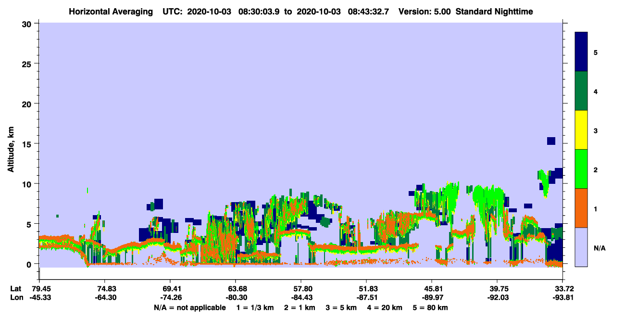Screen dimensions: 625x321
Task: Click the bright green color bar segment 2
Action: coord(581,169)
